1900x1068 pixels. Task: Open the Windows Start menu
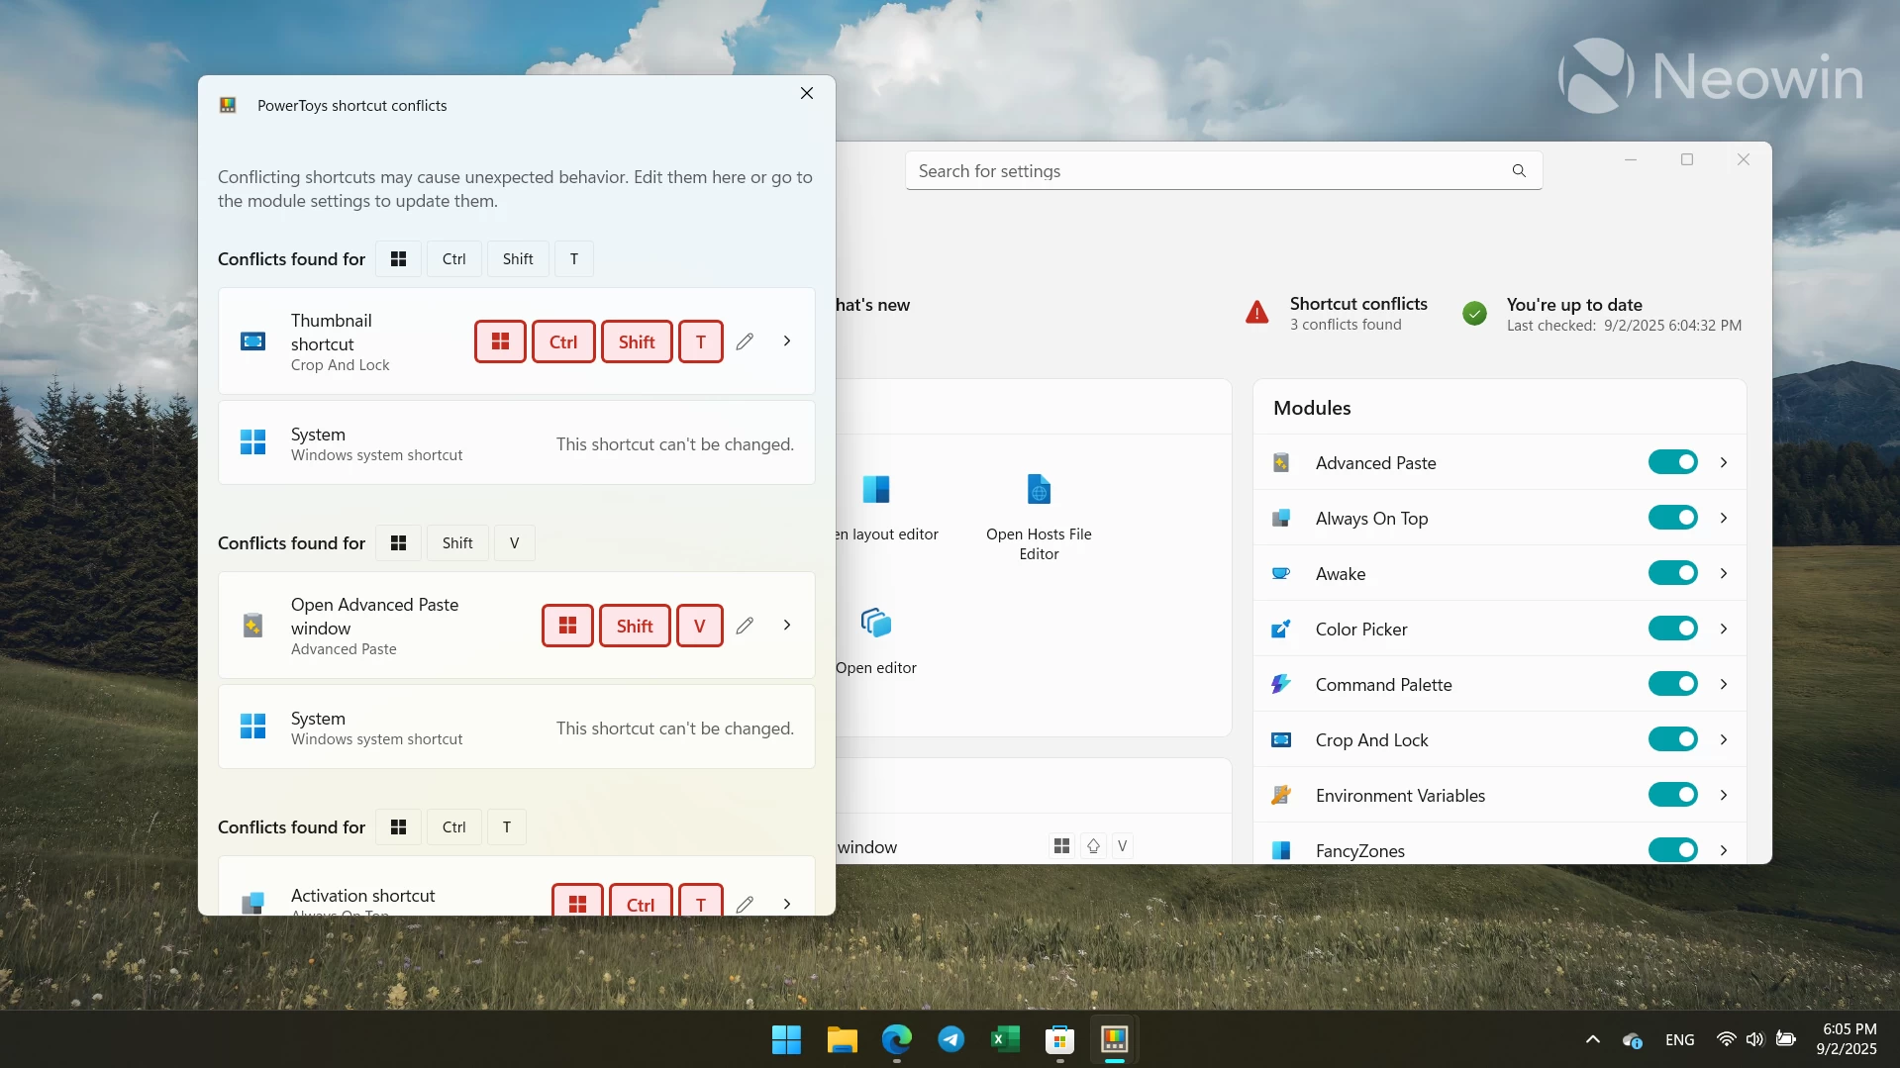(x=785, y=1040)
